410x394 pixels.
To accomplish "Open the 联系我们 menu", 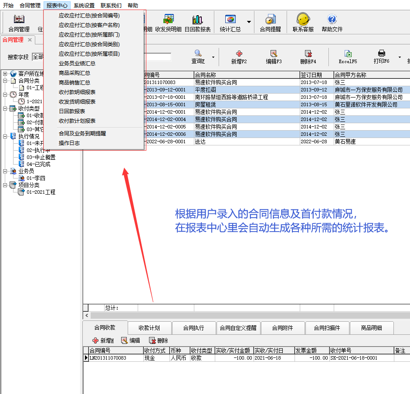I will click(x=111, y=5).
